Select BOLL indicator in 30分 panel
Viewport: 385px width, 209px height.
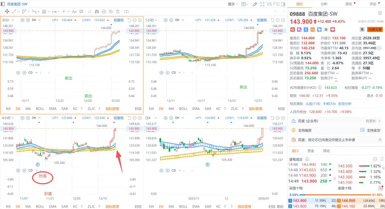(x=40, y=109)
